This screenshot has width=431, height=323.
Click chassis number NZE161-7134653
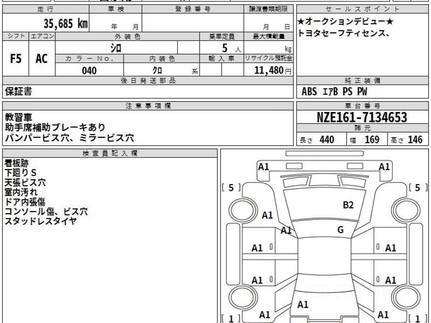(x=362, y=117)
